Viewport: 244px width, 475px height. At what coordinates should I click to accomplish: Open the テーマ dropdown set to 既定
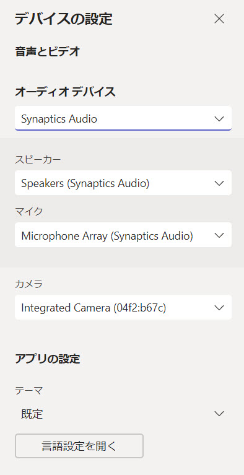[123, 414]
